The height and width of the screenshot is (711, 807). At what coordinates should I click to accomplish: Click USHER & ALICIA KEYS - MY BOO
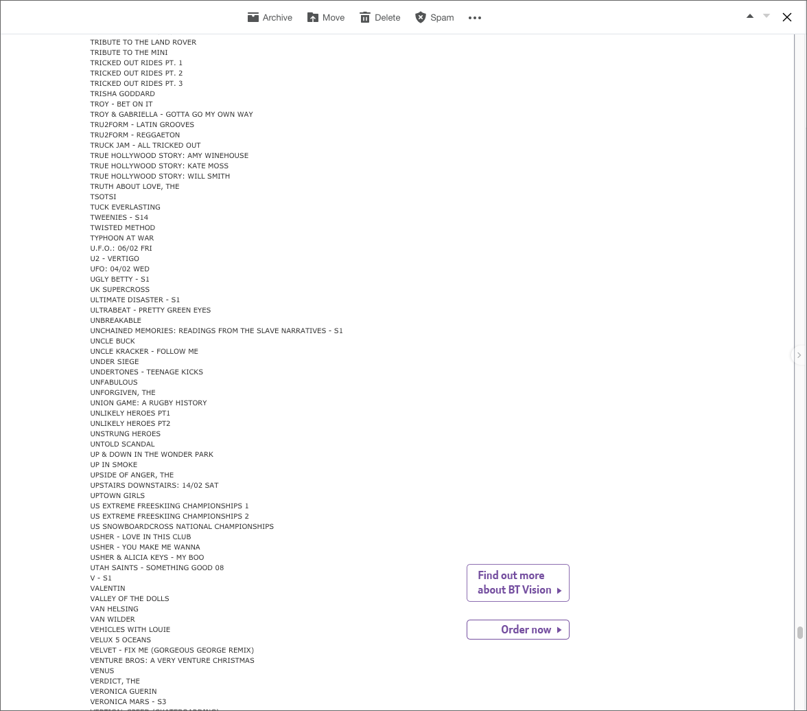pyautogui.click(x=147, y=558)
